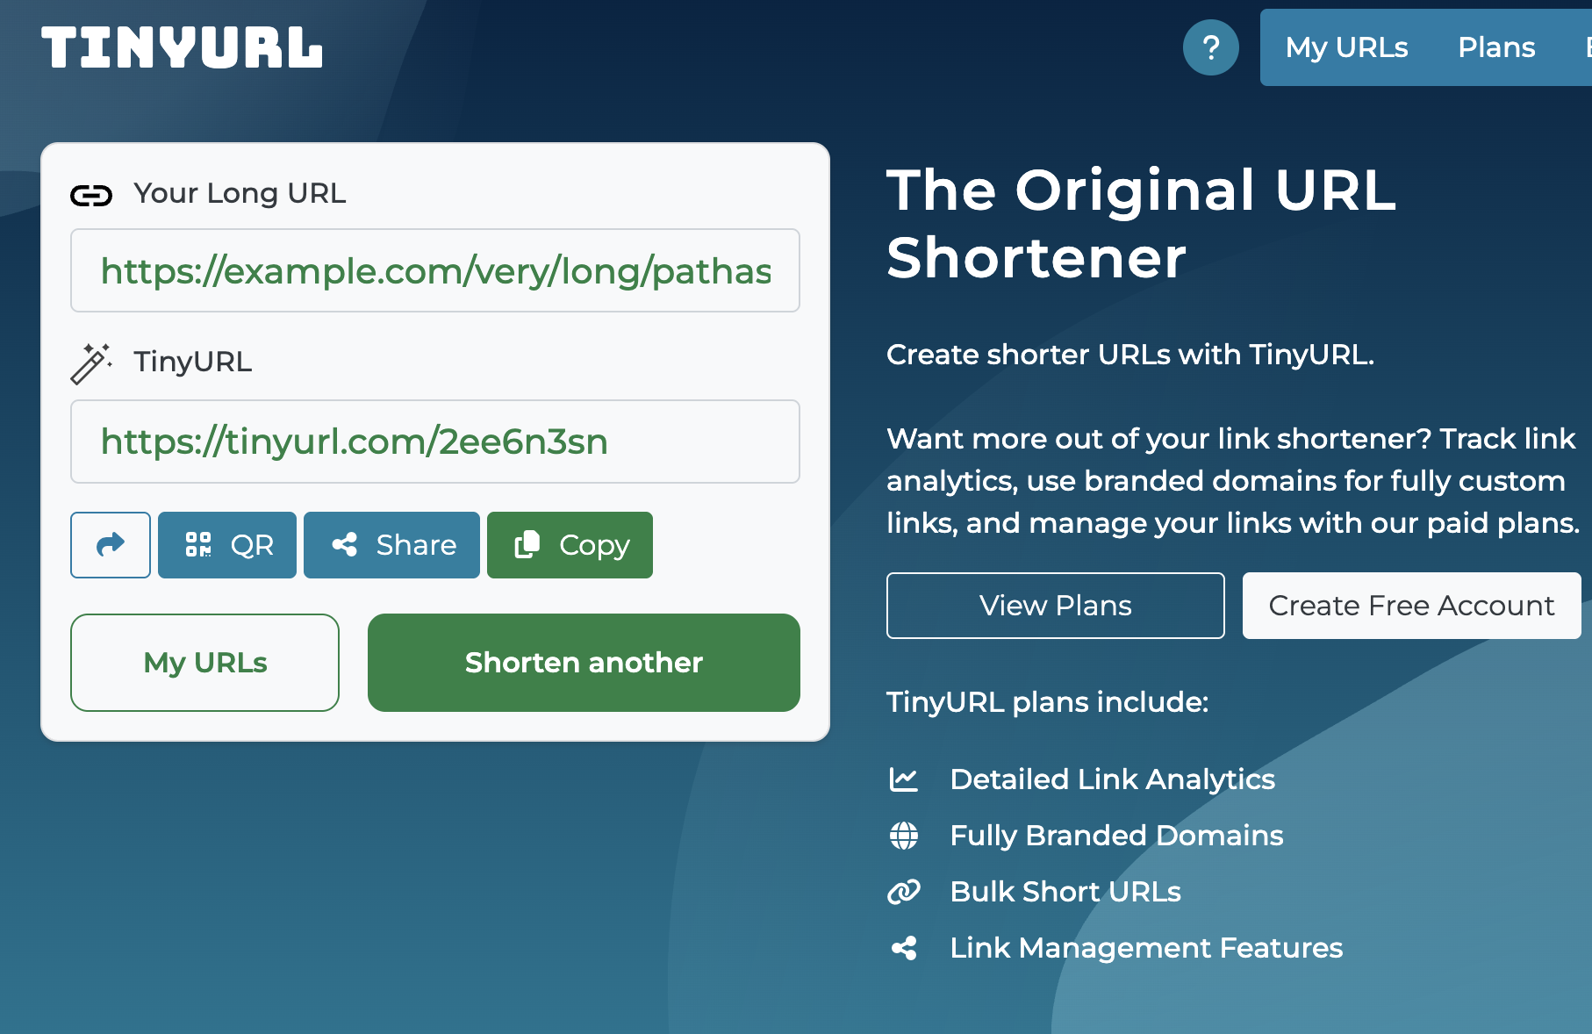Screen dimensions: 1592x1034
Task: Click 'The Original URL Shortener' heading
Action: pyautogui.click(x=1141, y=224)
